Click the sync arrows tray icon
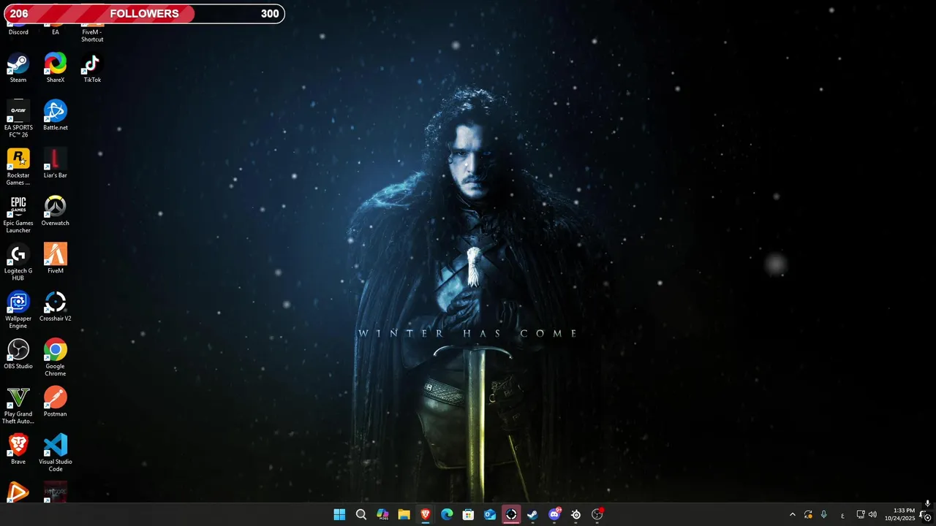This screenshot has width=936, height=526. [x=808, y=514]
